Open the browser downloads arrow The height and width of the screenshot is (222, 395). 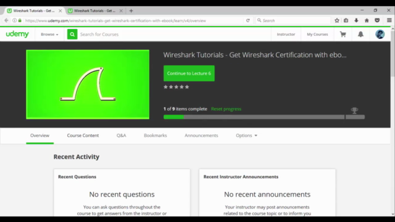pos(356,20)
